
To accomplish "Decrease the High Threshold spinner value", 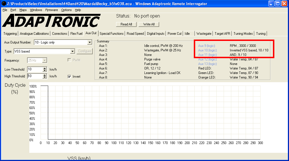I will tap(45, 77).
